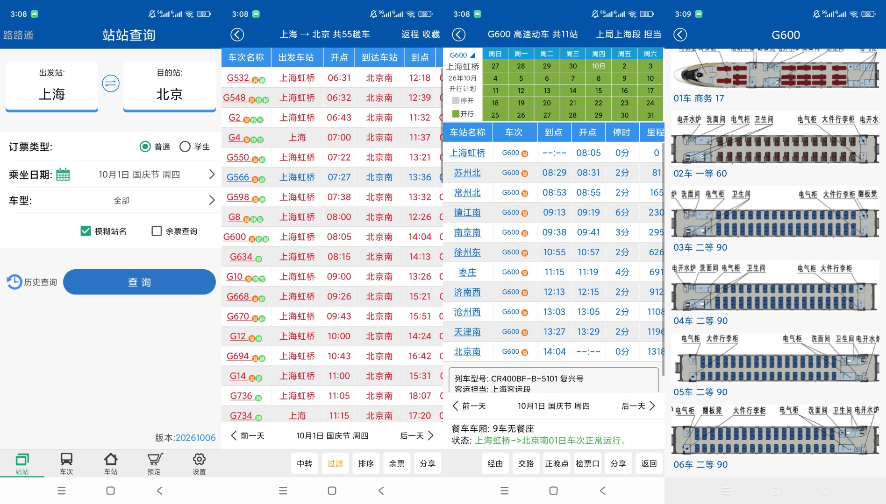Tap 分享 share in train list
886x504 pixels.
428,463
